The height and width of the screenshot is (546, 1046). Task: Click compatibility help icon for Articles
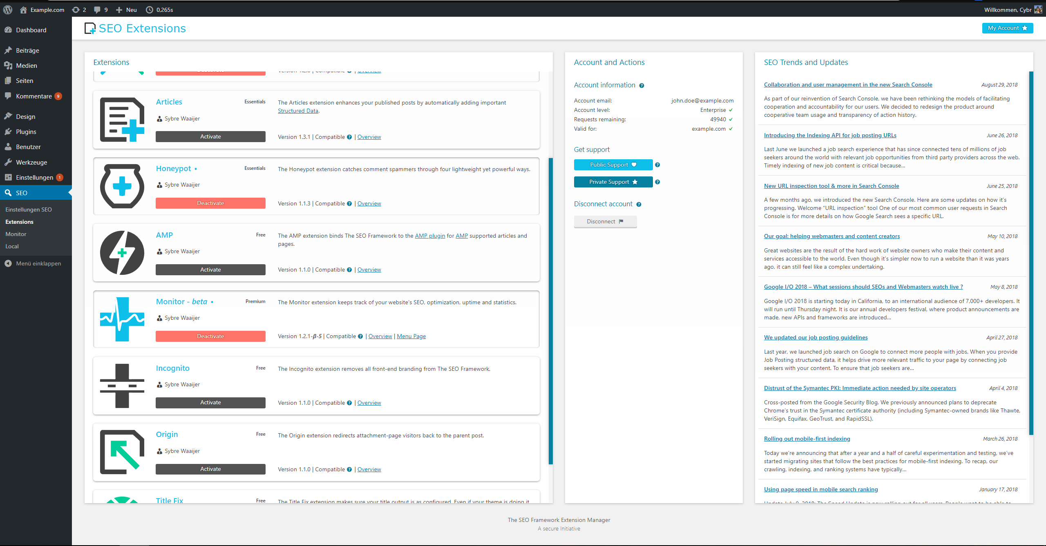349,137
